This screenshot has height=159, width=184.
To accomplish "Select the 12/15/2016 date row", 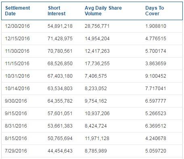I will 92,39.
